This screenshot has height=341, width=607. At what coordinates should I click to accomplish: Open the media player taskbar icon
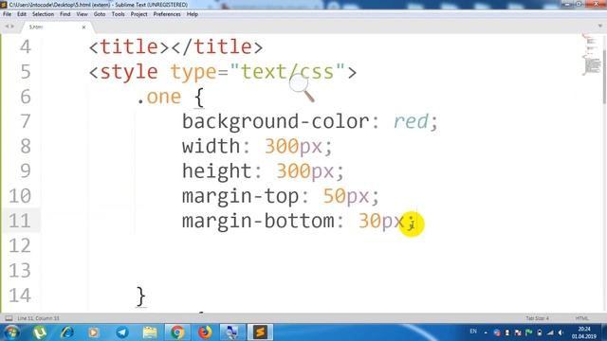[x=93, y=332]
